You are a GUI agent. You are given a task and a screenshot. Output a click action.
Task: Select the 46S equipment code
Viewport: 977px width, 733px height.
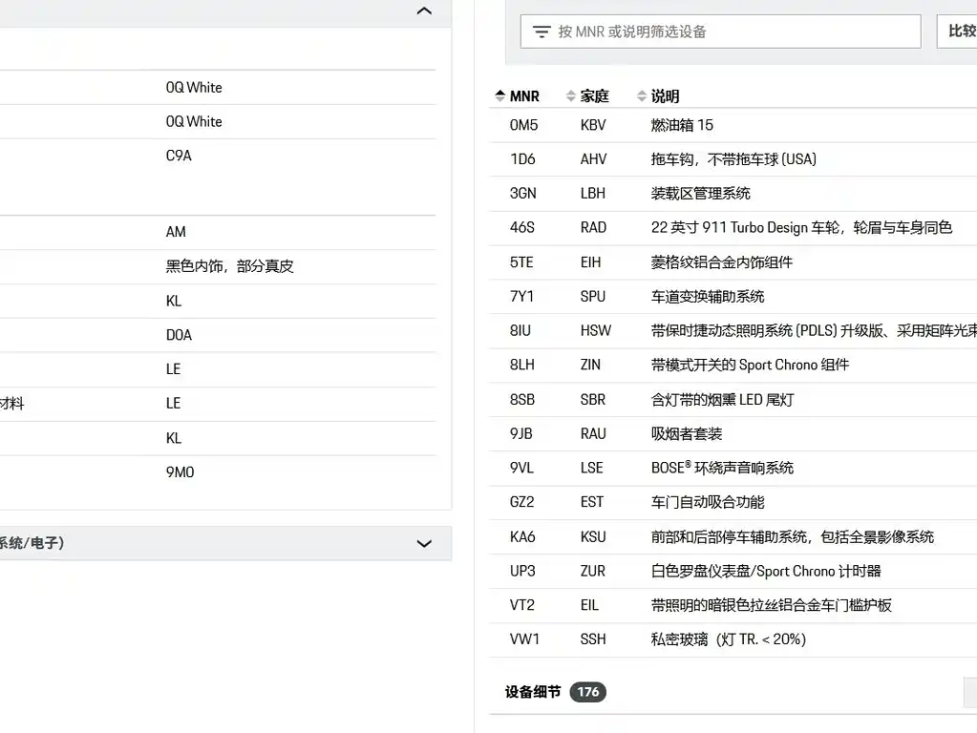[x=522, y=227]
